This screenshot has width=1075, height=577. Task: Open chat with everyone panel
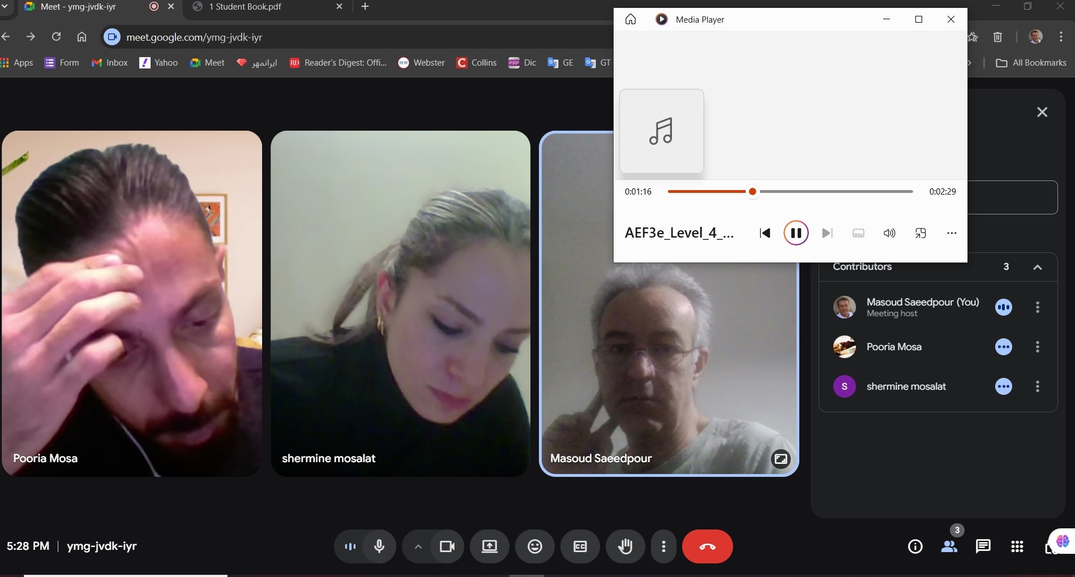point(983,546)
